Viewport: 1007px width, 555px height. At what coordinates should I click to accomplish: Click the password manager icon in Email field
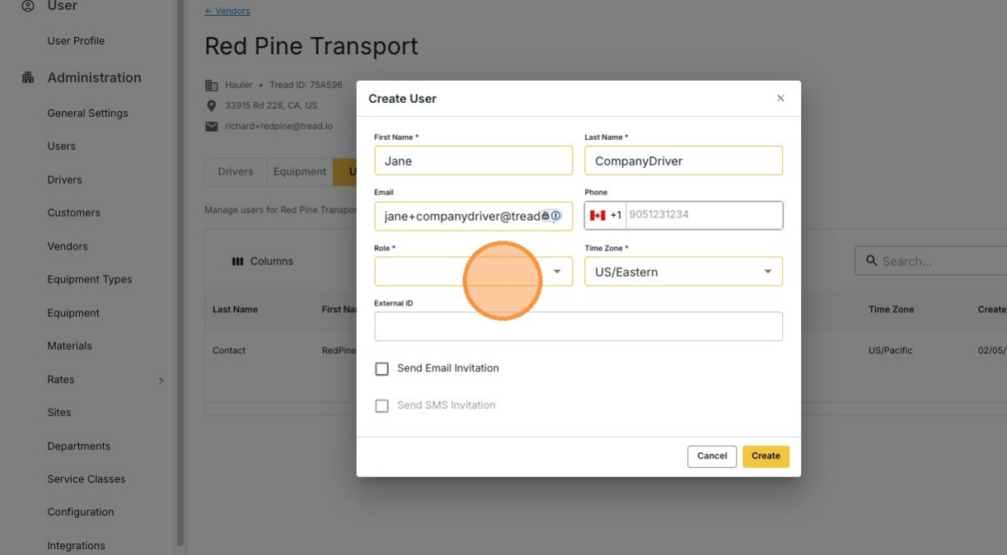(x=555, y=216)
